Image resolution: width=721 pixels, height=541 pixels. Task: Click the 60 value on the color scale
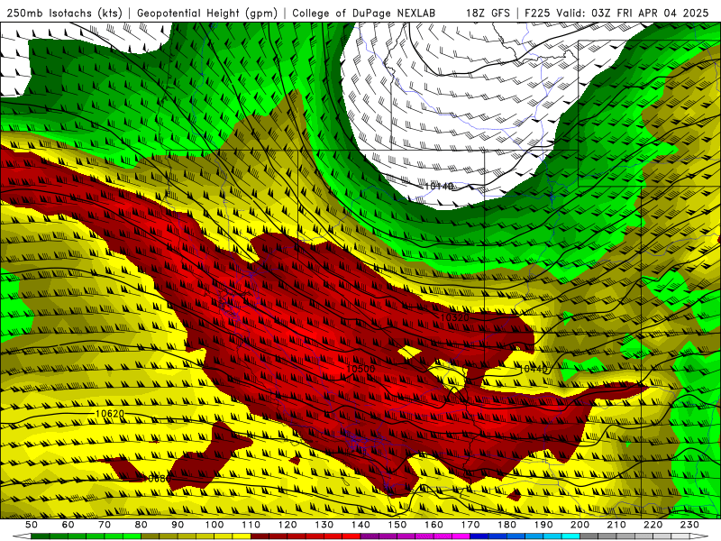point(68,525)
